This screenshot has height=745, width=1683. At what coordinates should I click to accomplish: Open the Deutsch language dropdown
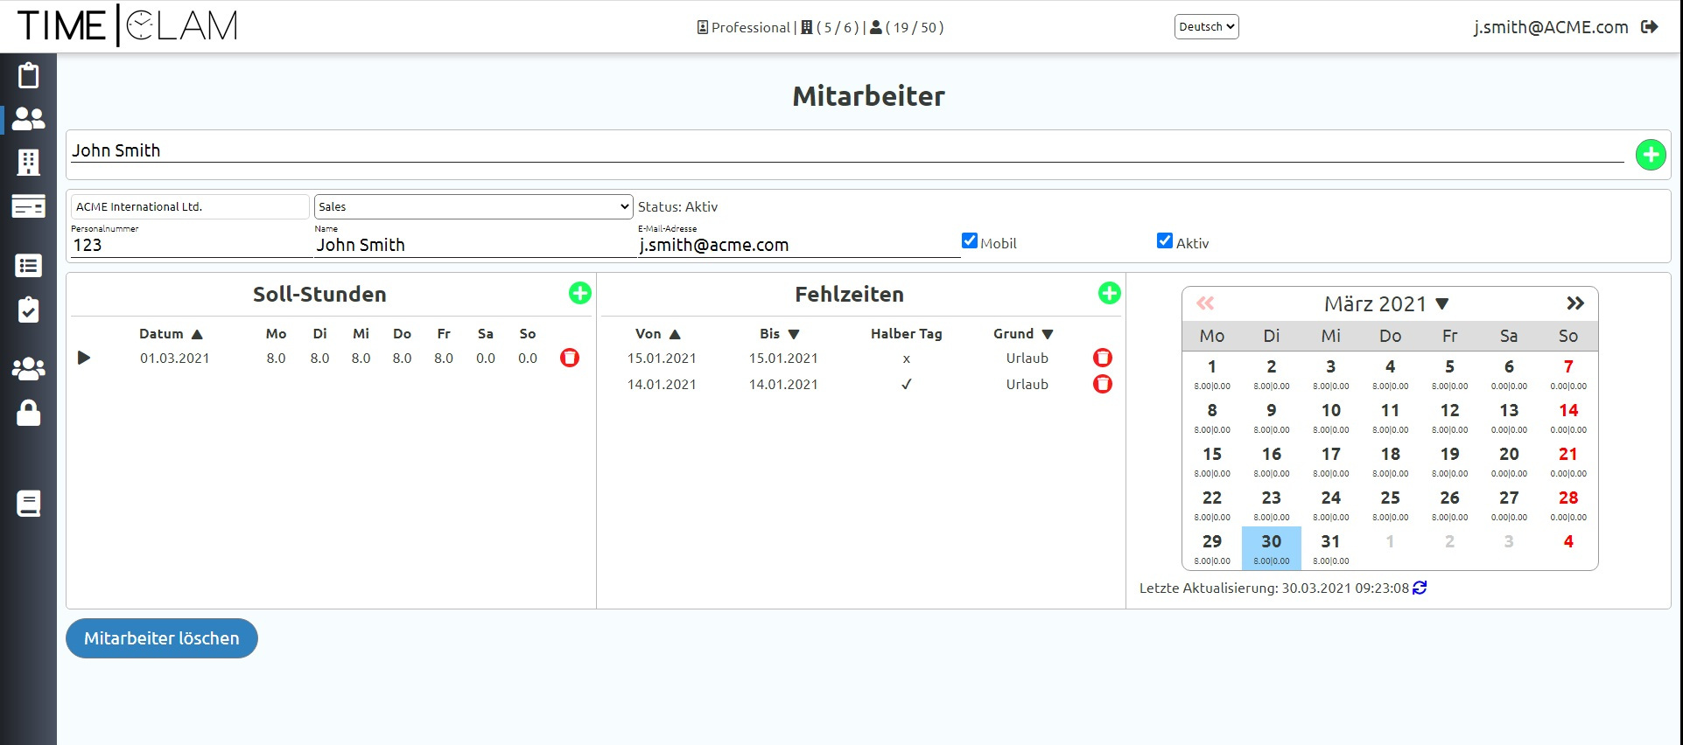point(1206,27)
